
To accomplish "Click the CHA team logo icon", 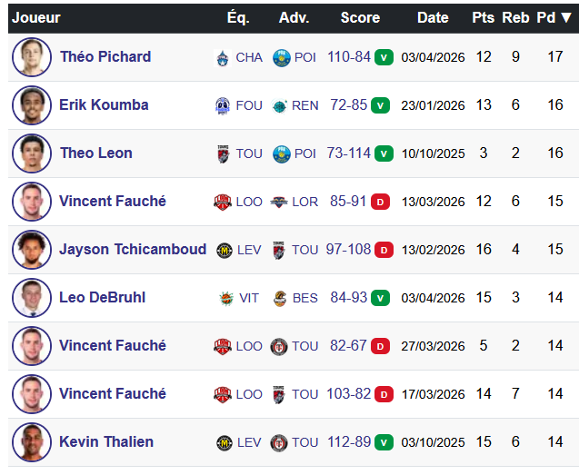I will tap(223, 57).
